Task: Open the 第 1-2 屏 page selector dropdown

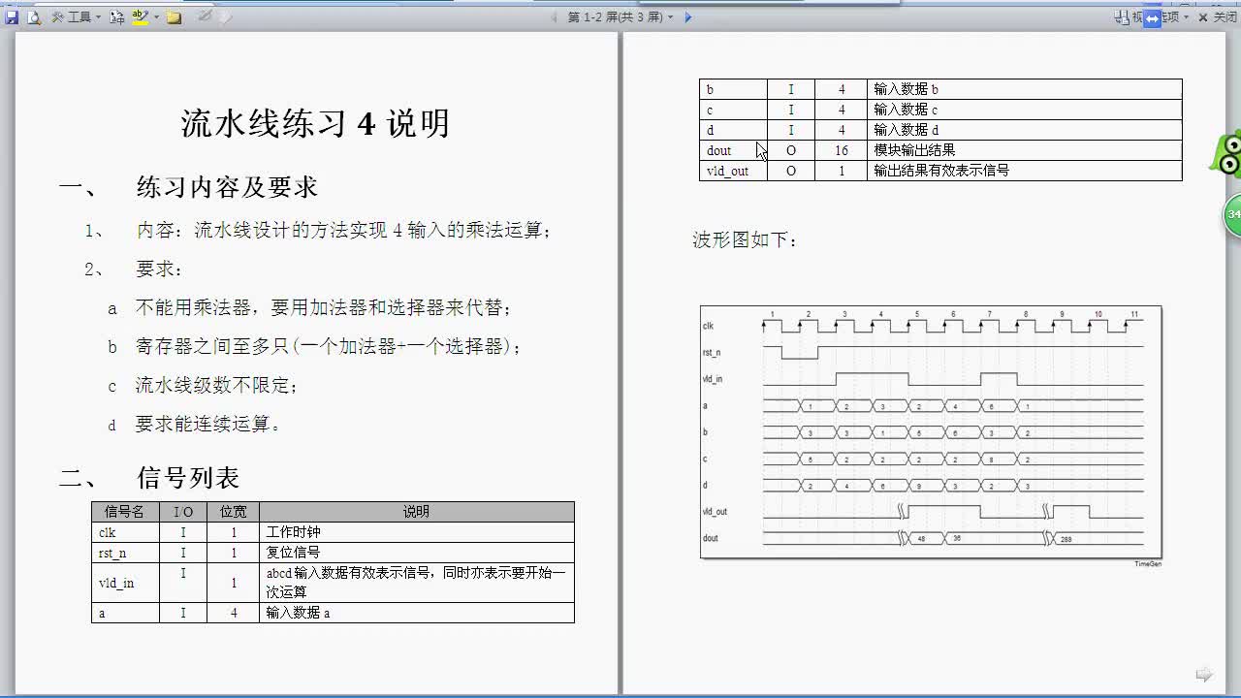Action: point(620,17)
